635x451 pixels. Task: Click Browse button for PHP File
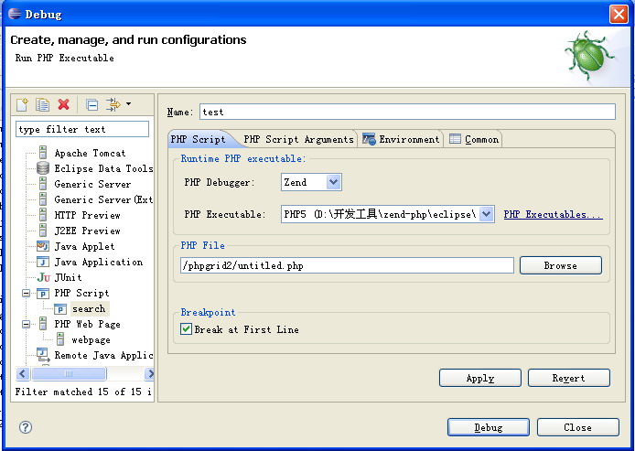561,265
